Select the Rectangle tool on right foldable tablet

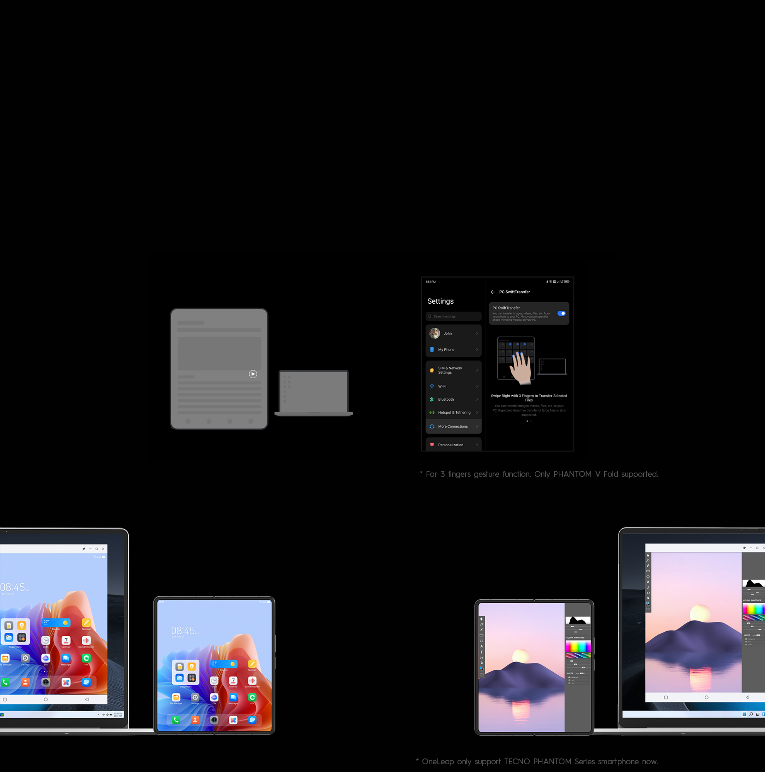pyautogui.click(x=481, y=635)
